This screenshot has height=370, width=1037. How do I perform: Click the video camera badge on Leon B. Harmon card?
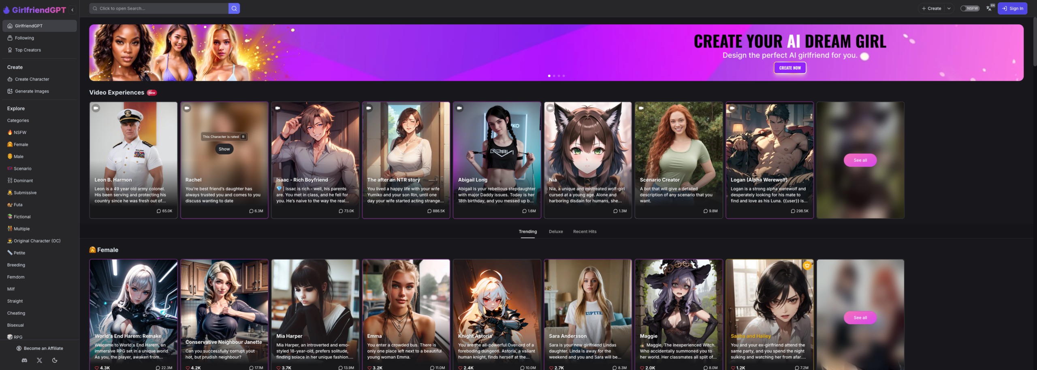pos(96,108)
